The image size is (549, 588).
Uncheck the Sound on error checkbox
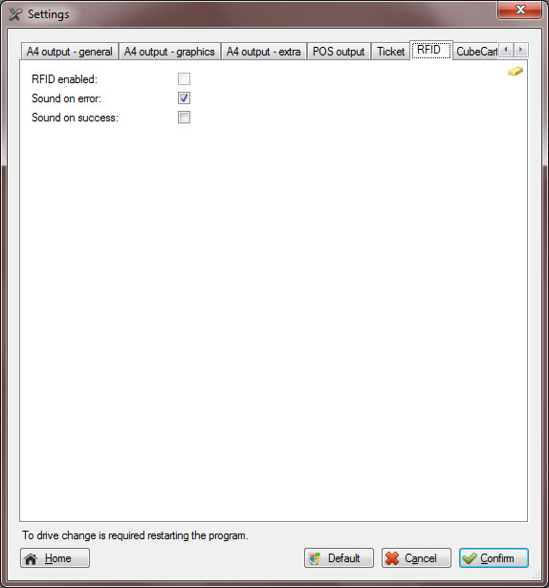click(184, 98)
